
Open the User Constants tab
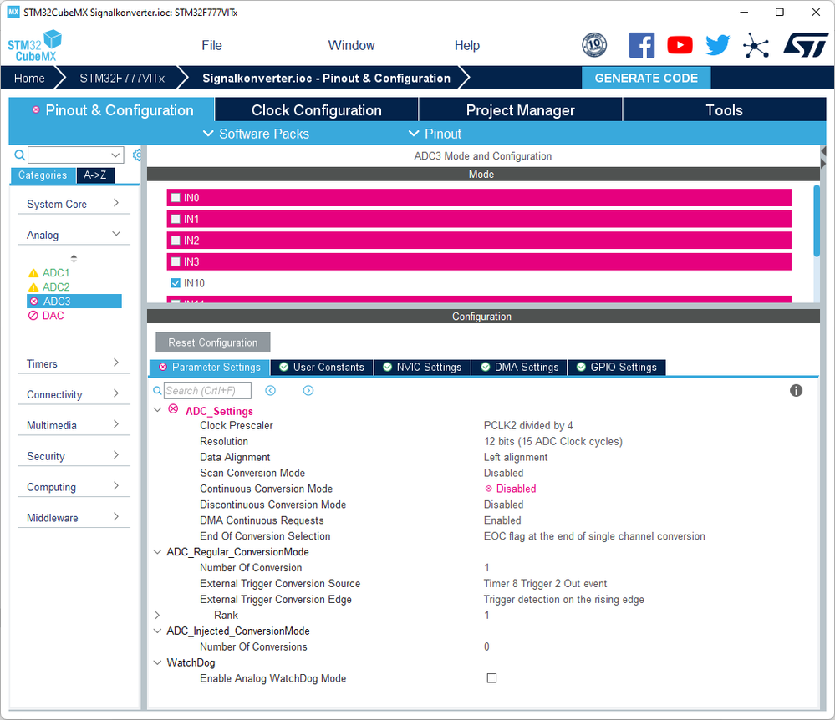[322, 368]
